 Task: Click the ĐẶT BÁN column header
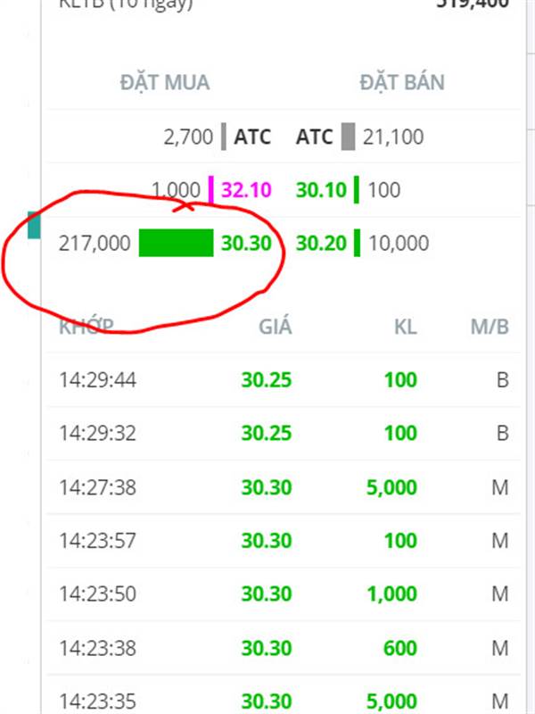pyautogui.click(x=402, y=82)
